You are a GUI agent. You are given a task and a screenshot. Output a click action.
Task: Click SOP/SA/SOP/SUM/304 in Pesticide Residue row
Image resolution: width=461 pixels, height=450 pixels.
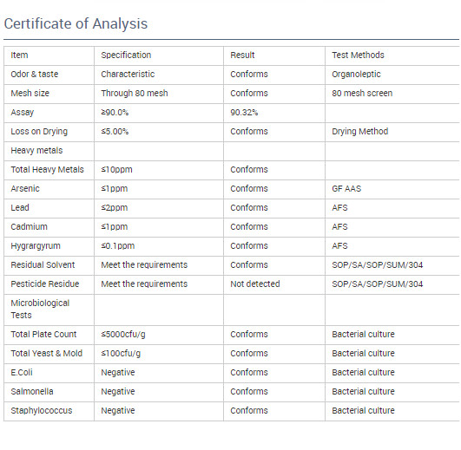(377, 284)
